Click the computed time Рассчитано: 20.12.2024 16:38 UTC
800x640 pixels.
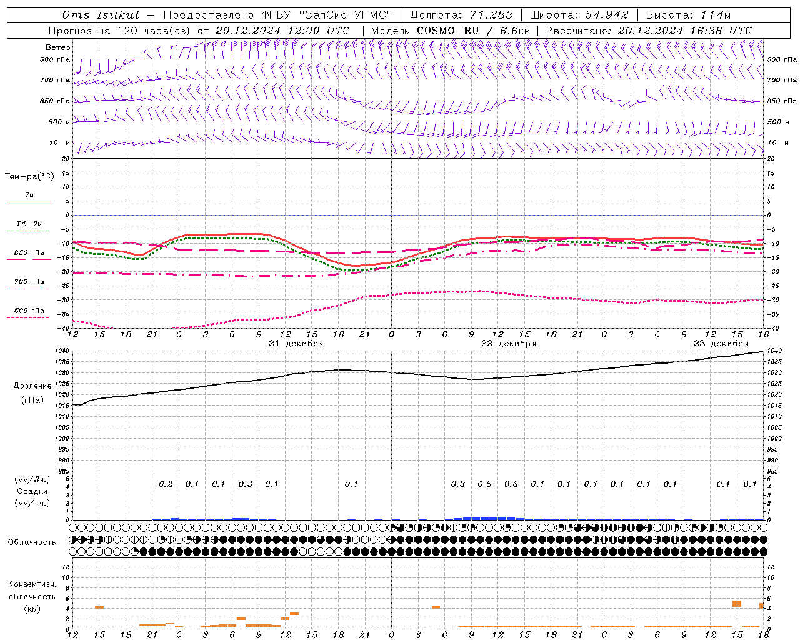[649, 31]
